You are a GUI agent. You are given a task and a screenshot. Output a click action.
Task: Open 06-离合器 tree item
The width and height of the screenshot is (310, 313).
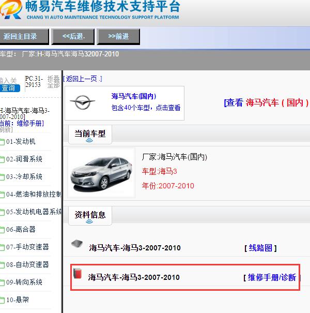point(21,229)
